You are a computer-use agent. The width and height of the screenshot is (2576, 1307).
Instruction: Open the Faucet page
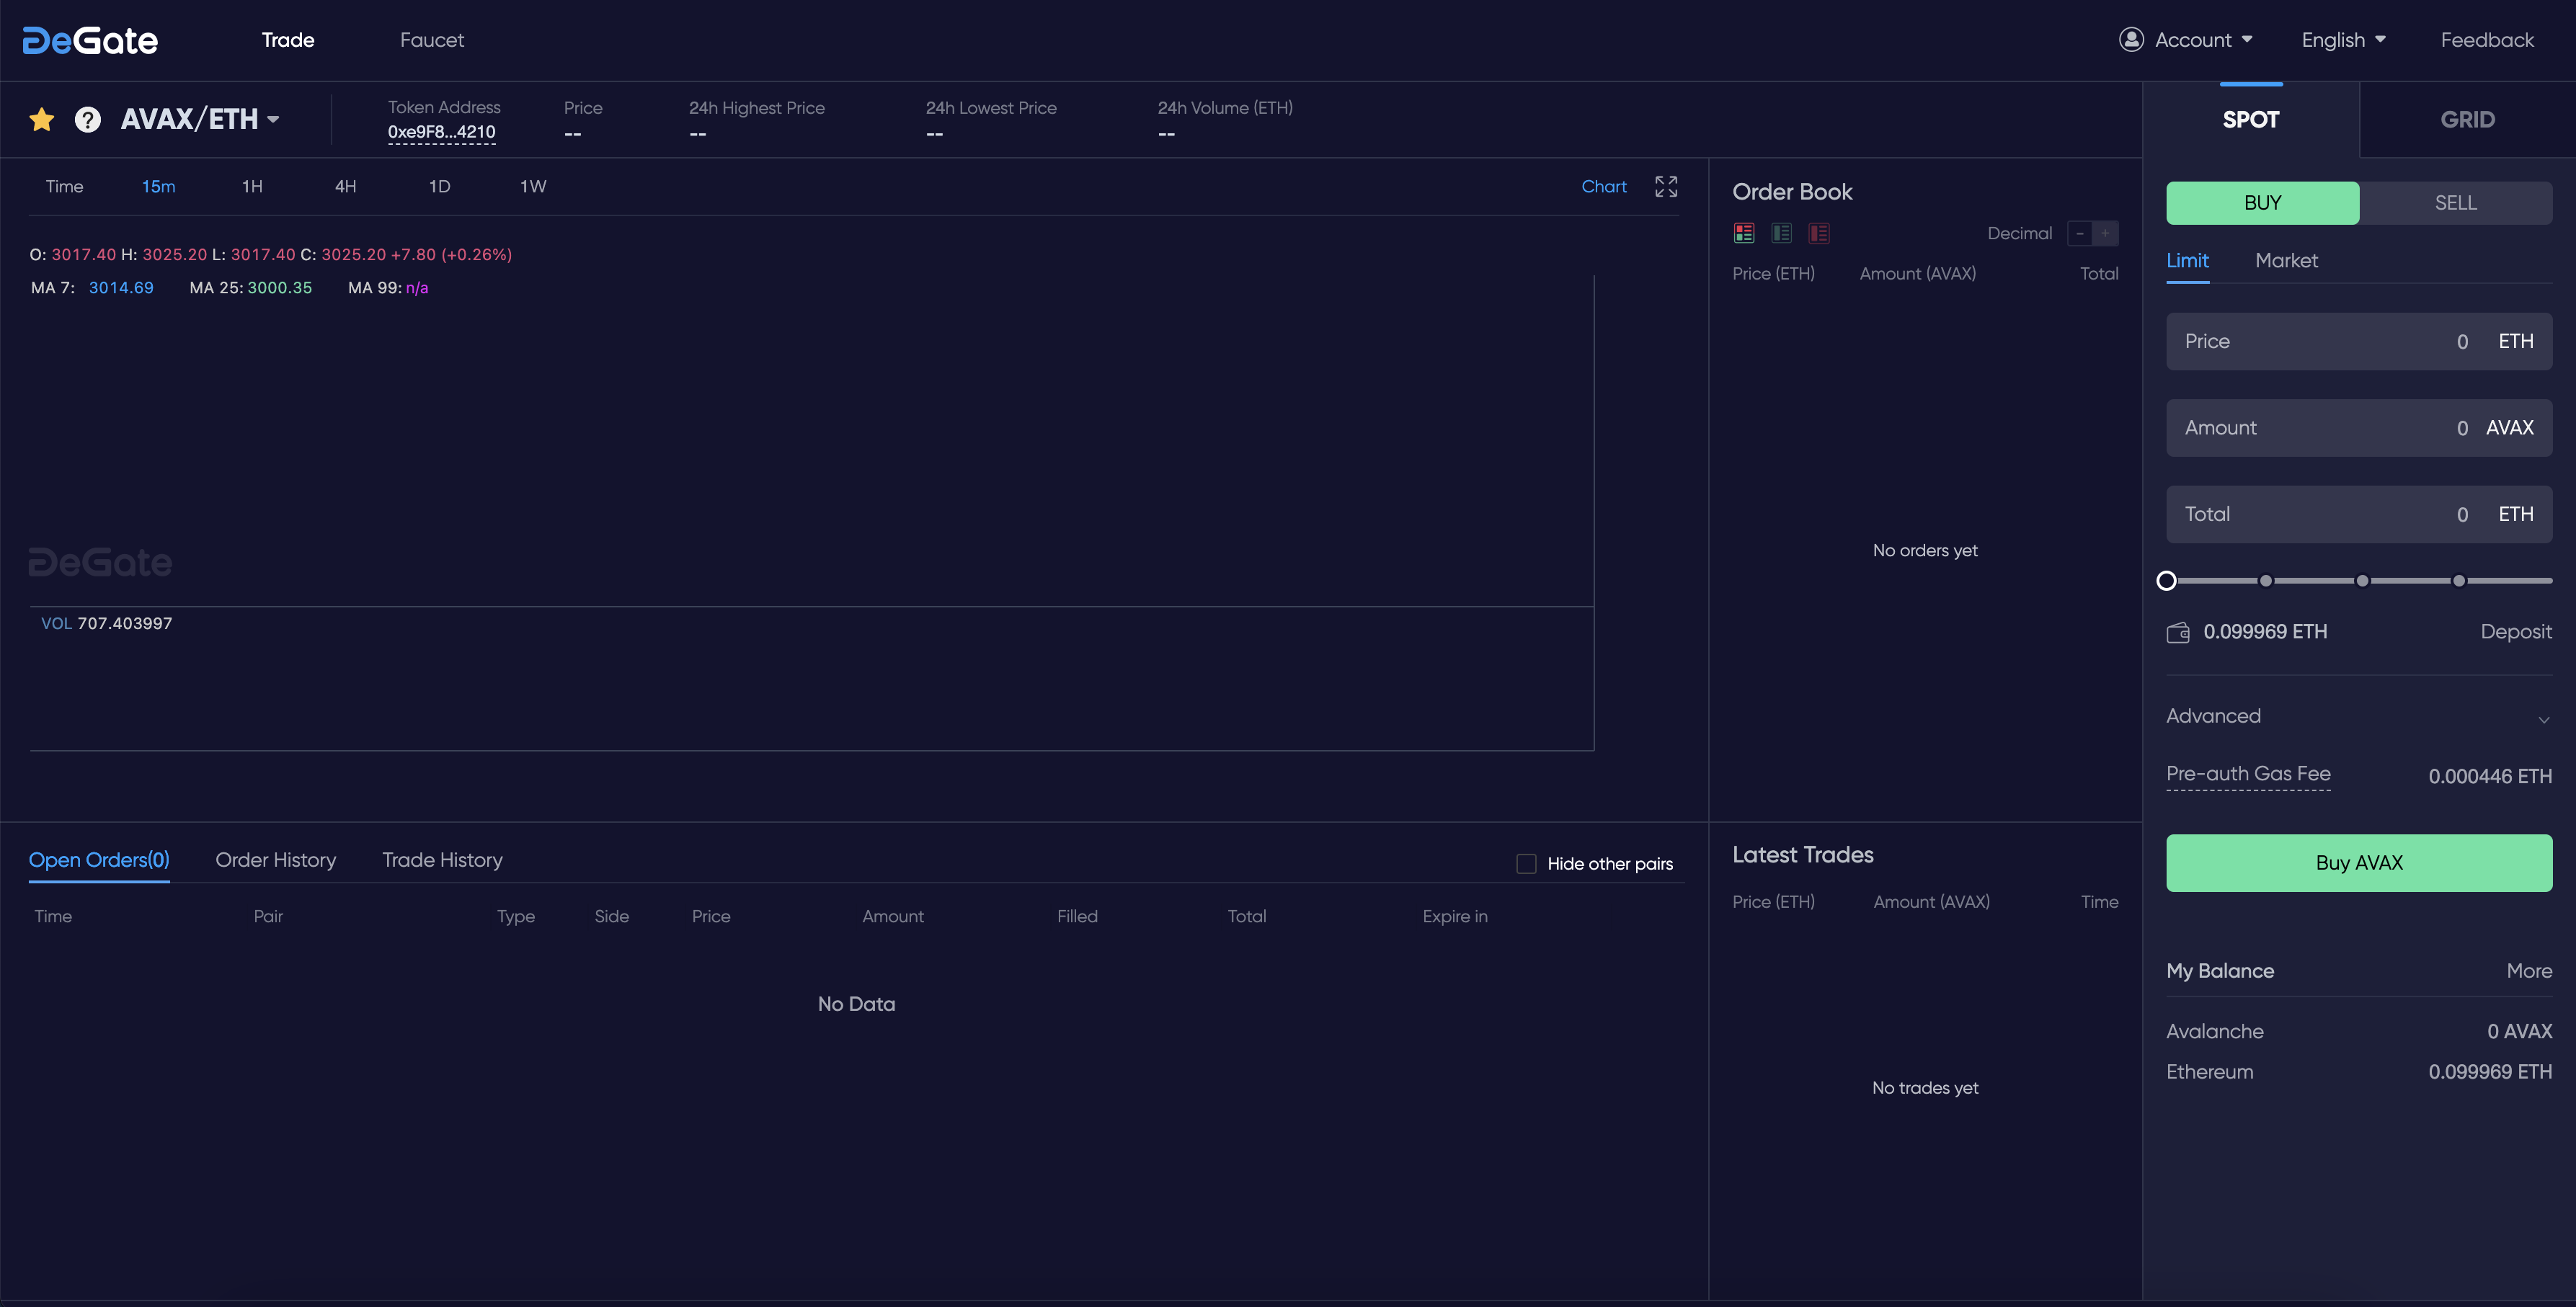[432, 40]
